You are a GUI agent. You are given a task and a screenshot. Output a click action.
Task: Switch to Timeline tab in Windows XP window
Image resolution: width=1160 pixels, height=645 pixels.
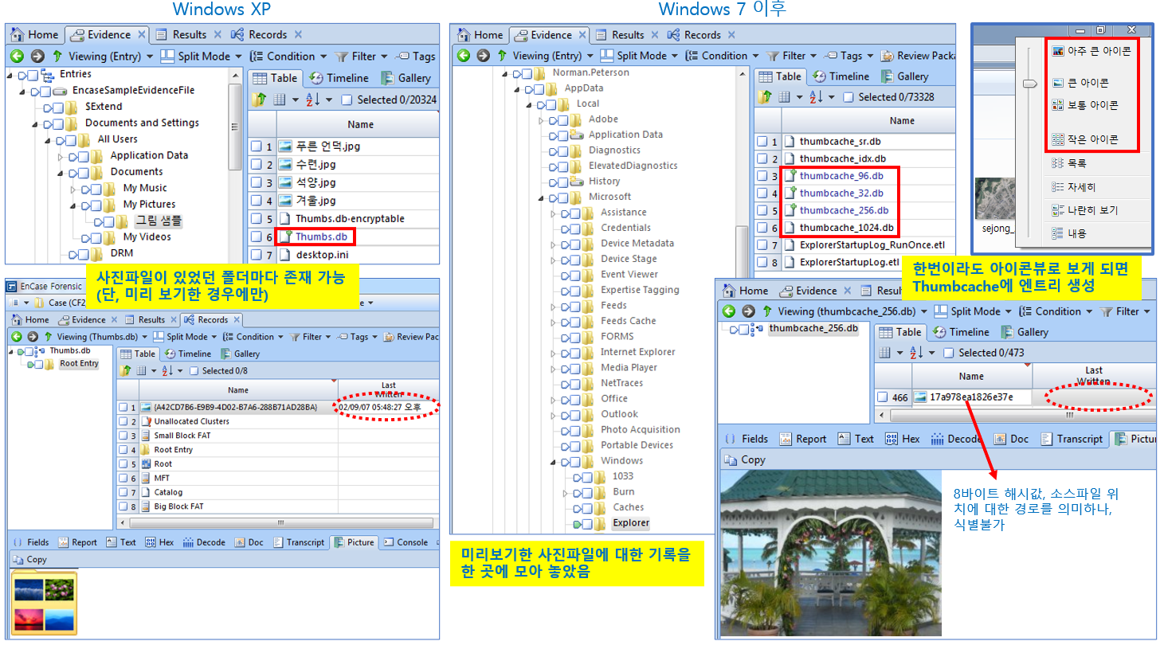pyautogui.click(x=339, y=78)
